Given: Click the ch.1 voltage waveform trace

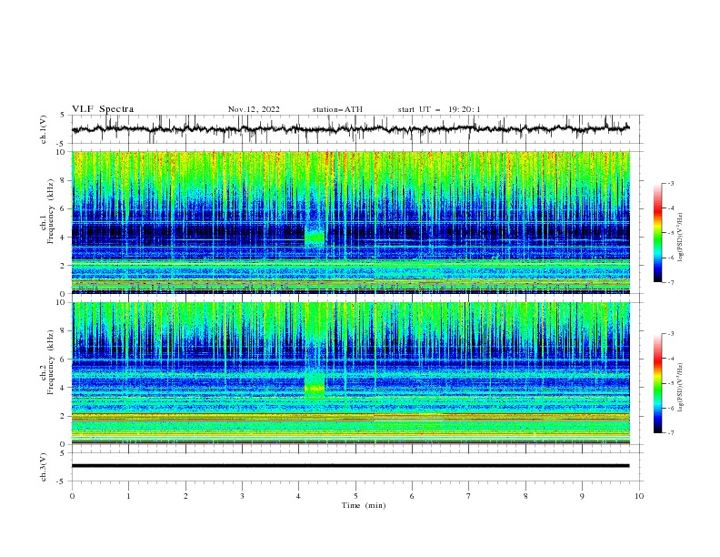Looking at the screenshot, I should pos(350,129).
